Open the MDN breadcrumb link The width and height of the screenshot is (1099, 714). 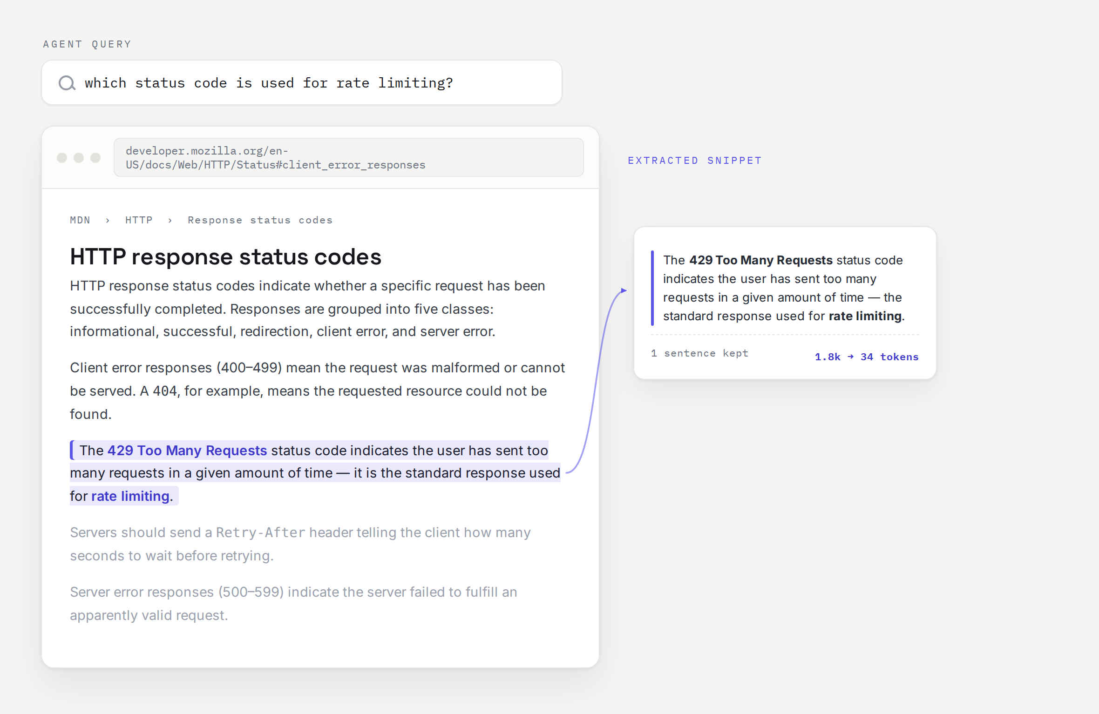click(80, 220)
